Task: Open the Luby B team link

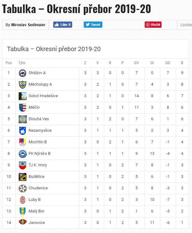Action: tap(35, 200)
